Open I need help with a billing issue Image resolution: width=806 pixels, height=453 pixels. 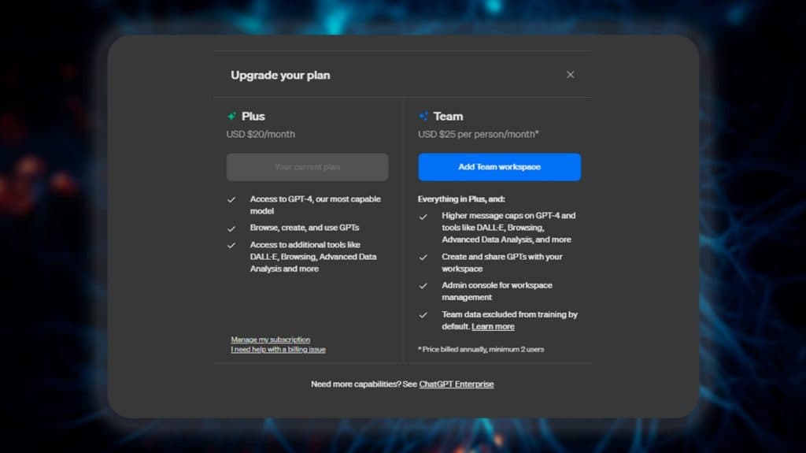pyautogui.click(x=278, y=349)
